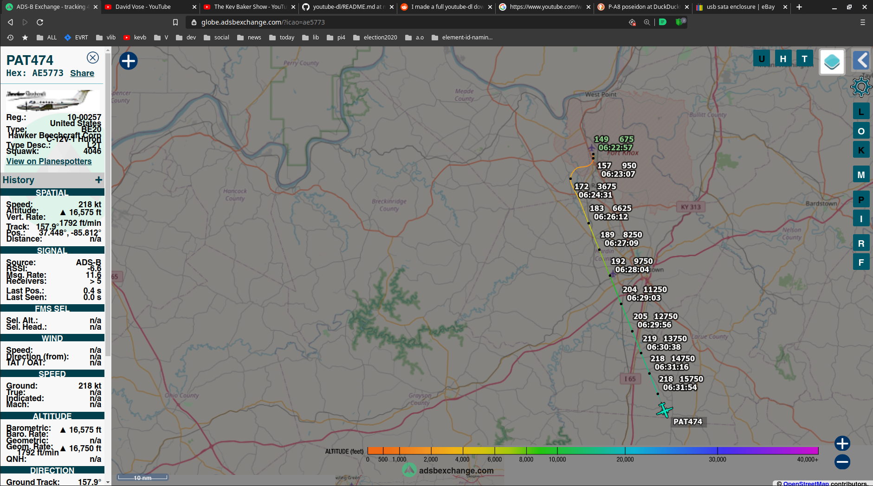Close the PAT474 aircraft info panel
873x486 pixels.
pos(93,58)
